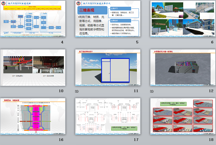Select slide 18 red construction sequence thumbnail
This screenshot has height=145, width=216.
[183, 116]
